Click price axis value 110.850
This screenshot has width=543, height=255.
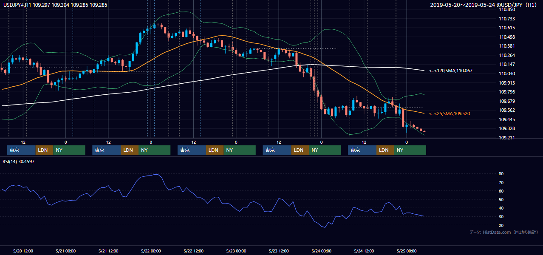pyautogui.click(x=507, y=9)
